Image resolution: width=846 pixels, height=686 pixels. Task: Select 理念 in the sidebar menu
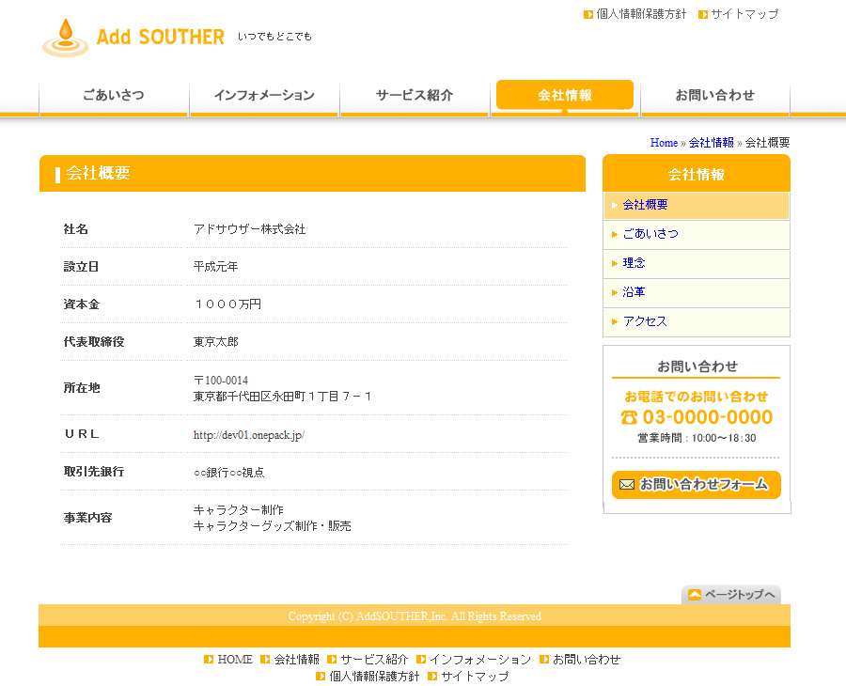click(634, 263)
